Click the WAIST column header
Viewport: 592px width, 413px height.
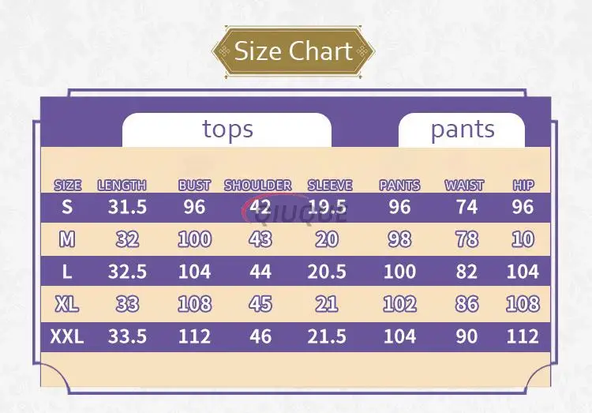(x=464, y=185)
